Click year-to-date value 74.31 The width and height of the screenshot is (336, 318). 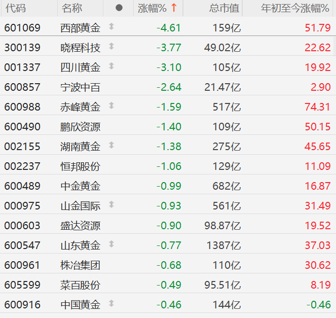point(318,107)
